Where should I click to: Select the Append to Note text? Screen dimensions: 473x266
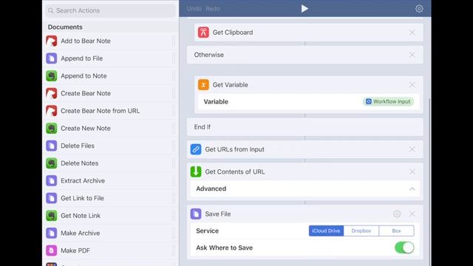point(84,76)
